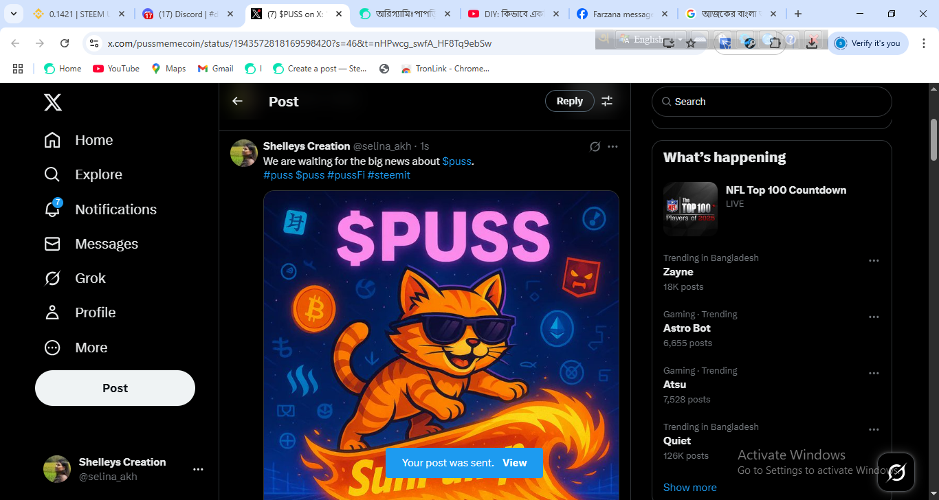Click the white Post button in sidebar
Screen dimensions: 939x500
click(x=115, y=388)
